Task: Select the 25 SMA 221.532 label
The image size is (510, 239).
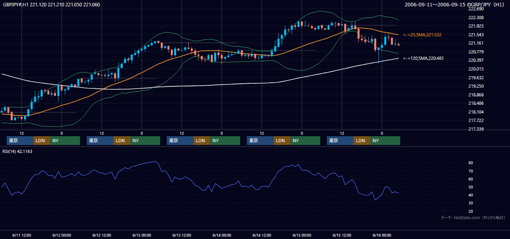Action: click(422, 35)
